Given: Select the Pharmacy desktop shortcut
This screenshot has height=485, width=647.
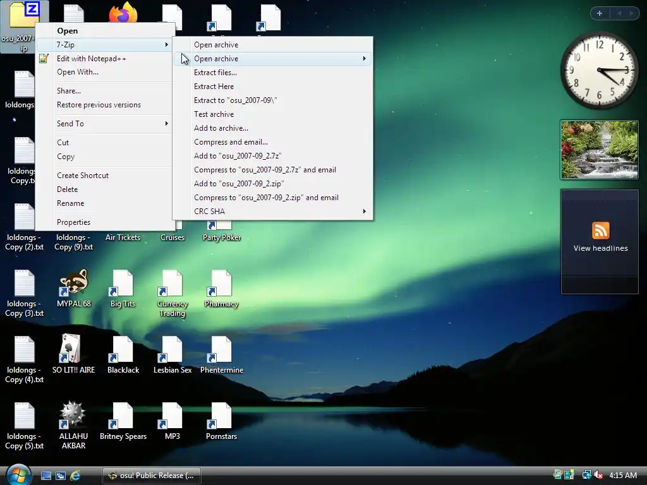Looking at the screenshot, I should pos(222,289).
